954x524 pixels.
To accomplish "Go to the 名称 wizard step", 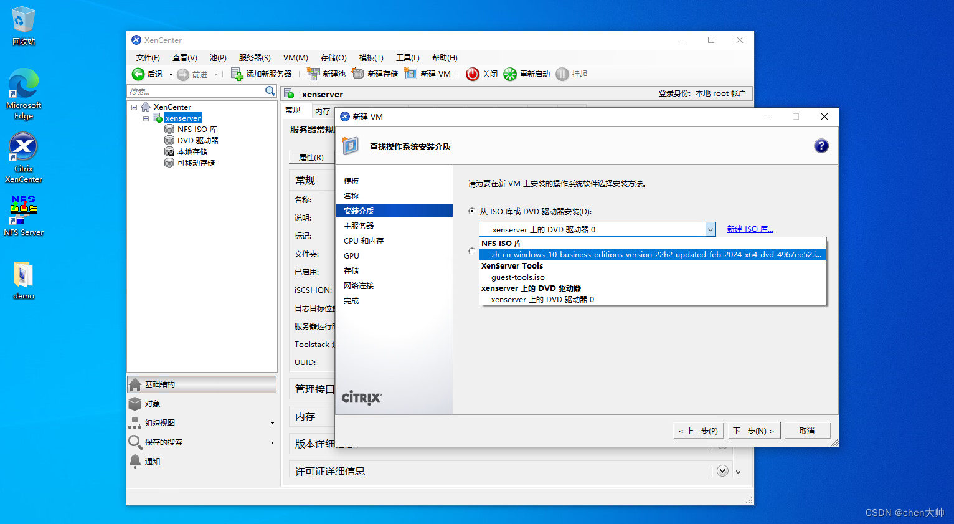I will click(x=351, y=196).
